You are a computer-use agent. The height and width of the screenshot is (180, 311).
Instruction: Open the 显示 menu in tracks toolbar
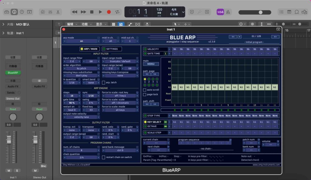(x=101, y=24)
